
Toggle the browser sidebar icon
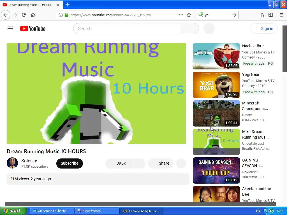pyautogui.click(x=271, y=15)
